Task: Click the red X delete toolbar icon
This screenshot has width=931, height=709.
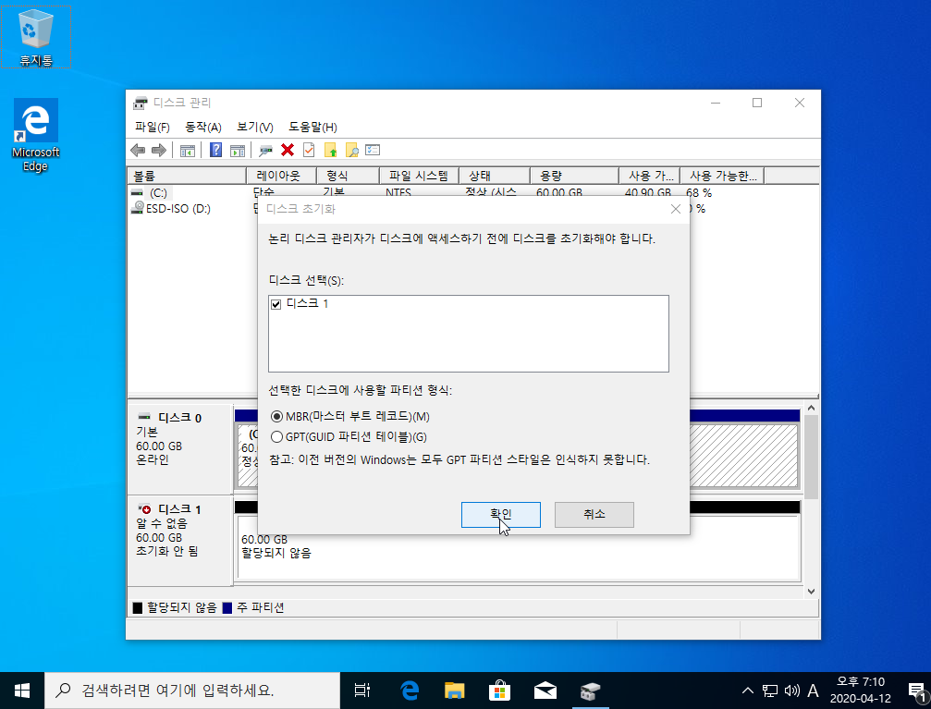Action: 288,151
